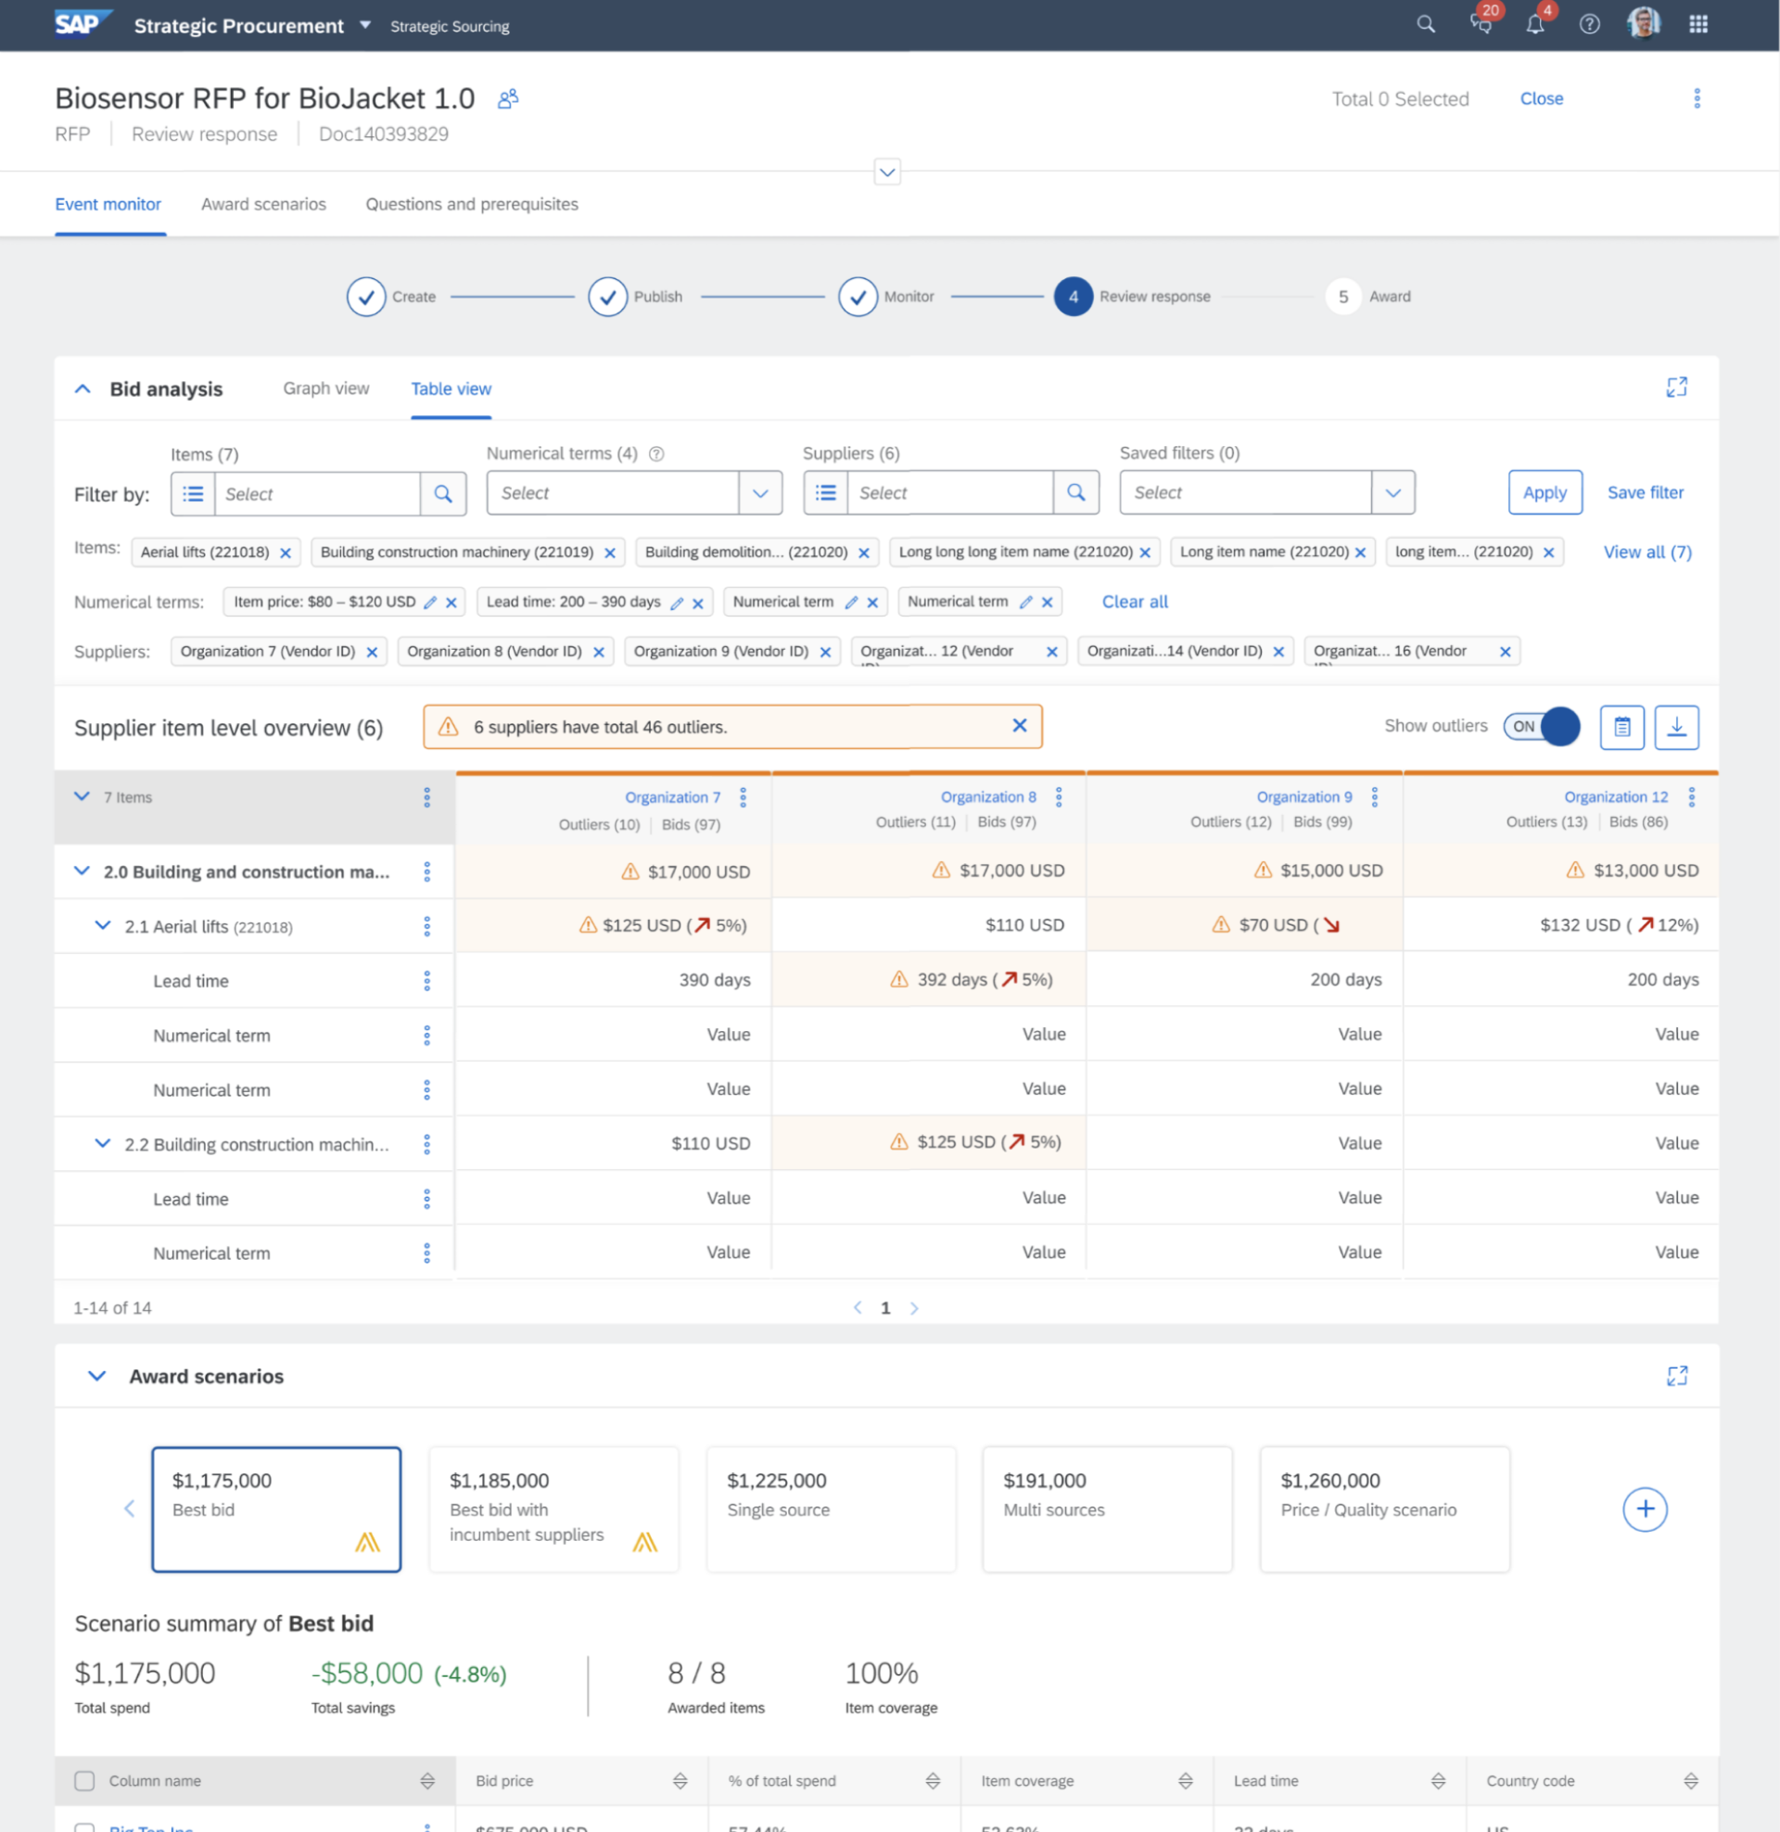The width and height of the screenshot is (1780, 1832).
Task: Edit the Item price numerical term filter
Action: click(x=430, y=603)
